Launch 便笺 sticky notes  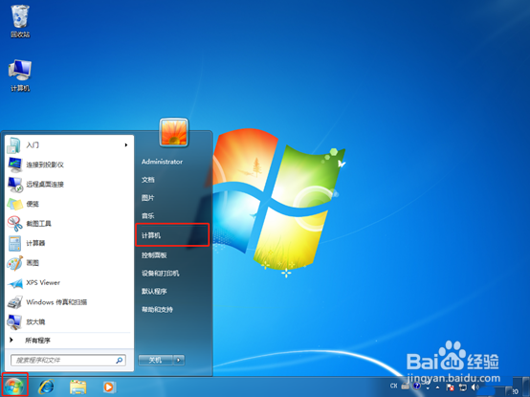tap(69, 204)
